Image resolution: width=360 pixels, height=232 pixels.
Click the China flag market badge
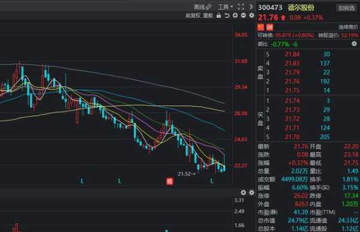tap(261, 28)
